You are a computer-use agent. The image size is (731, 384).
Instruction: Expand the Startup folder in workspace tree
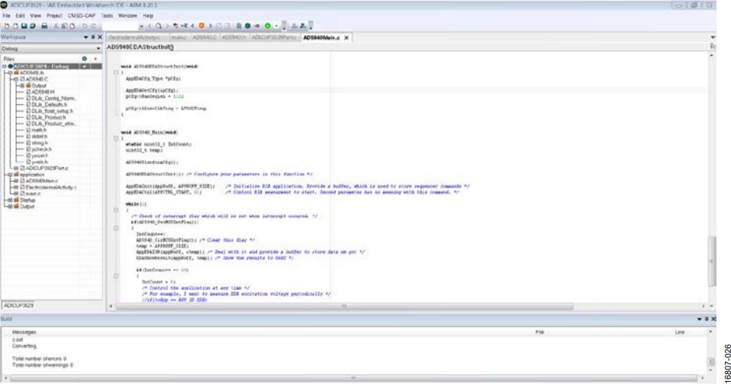[x=10, y=200]
